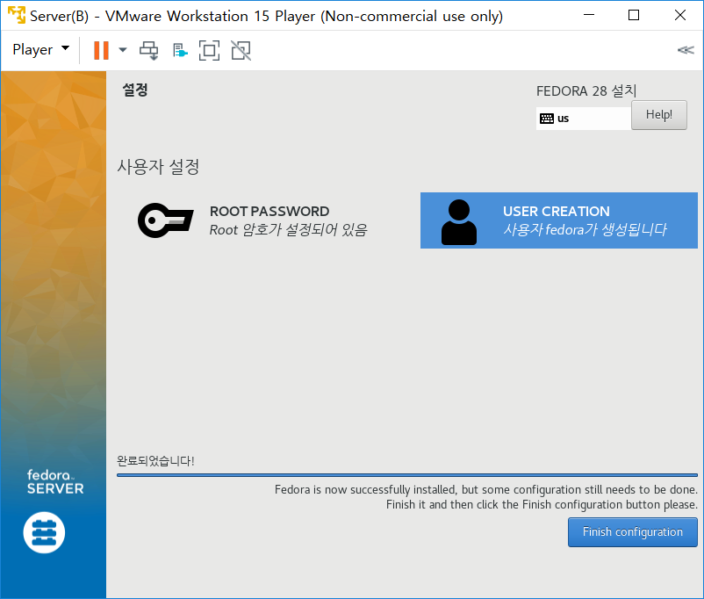The image size is (704, 599).
Task: Enter full screen mode icon
Action: coord(209,50)
